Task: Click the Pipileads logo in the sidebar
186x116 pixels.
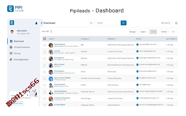Action: (x=12, y=23)
